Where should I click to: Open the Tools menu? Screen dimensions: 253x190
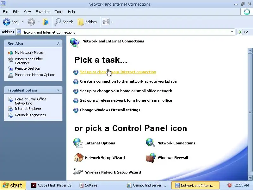(x=59, y=12)
